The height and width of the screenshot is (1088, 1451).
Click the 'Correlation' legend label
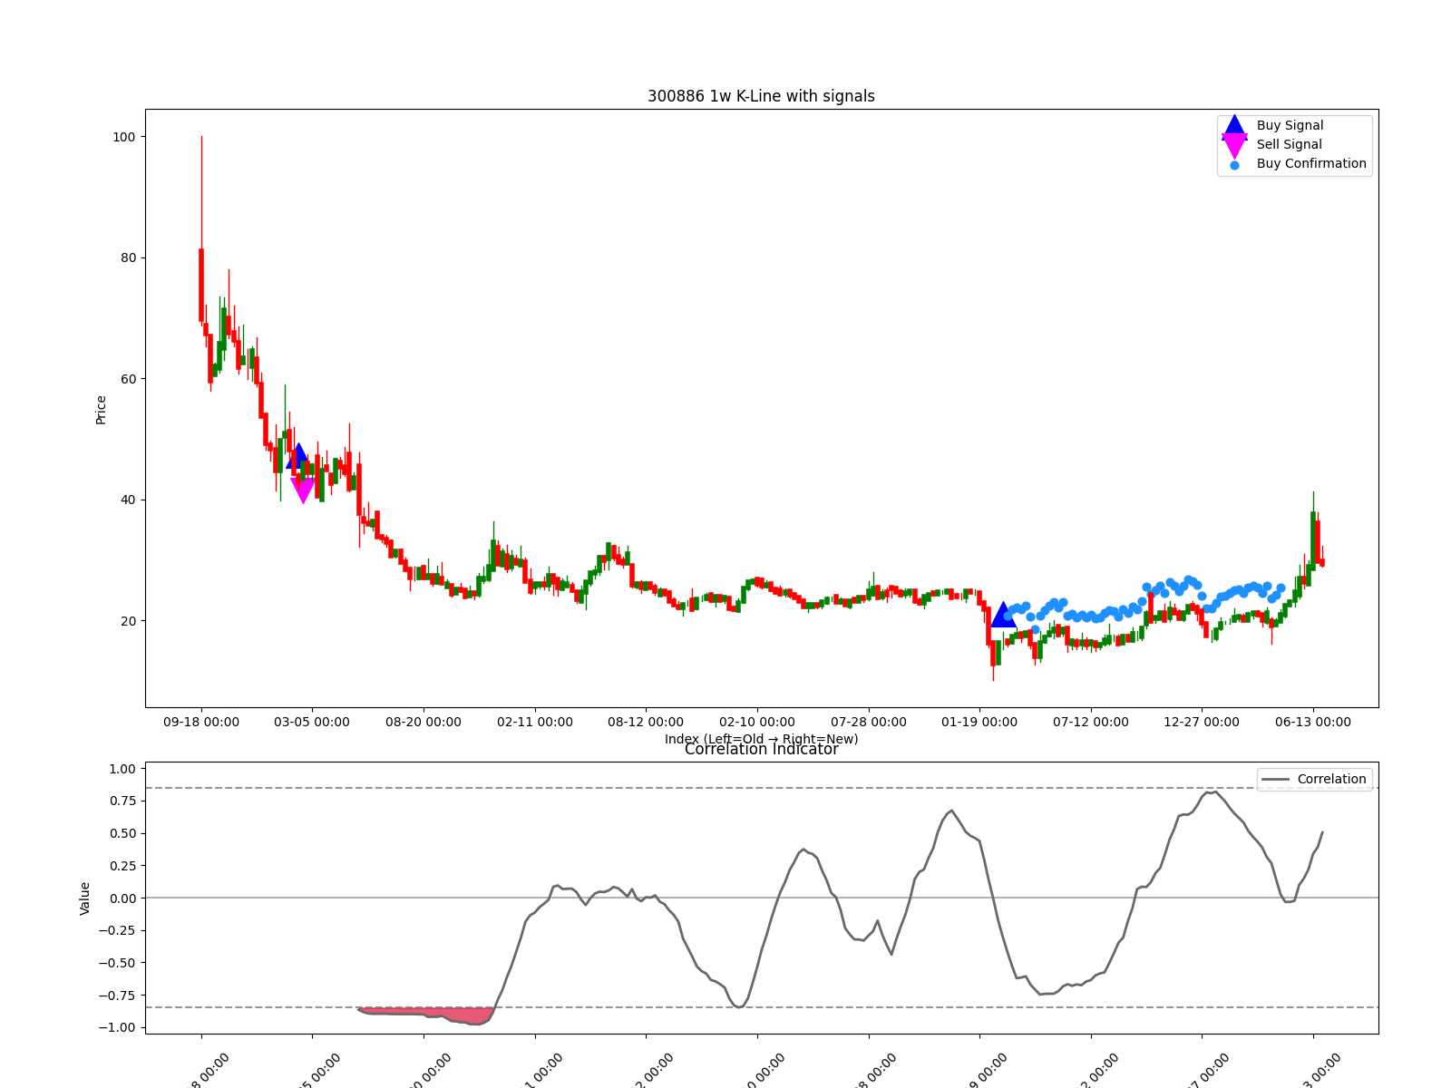pos(1331,780)
